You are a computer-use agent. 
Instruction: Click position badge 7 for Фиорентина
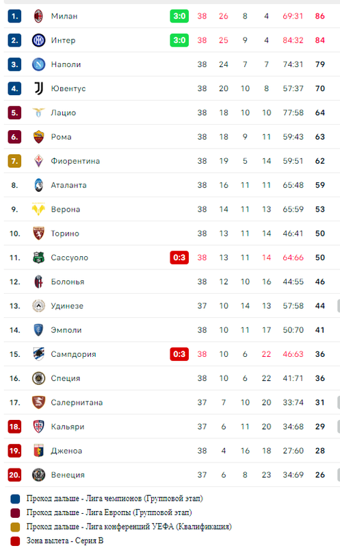(x=14, y=161)
